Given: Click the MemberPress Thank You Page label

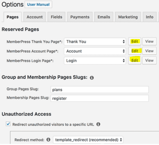Looking at the screenshot, I should point(35,42).
